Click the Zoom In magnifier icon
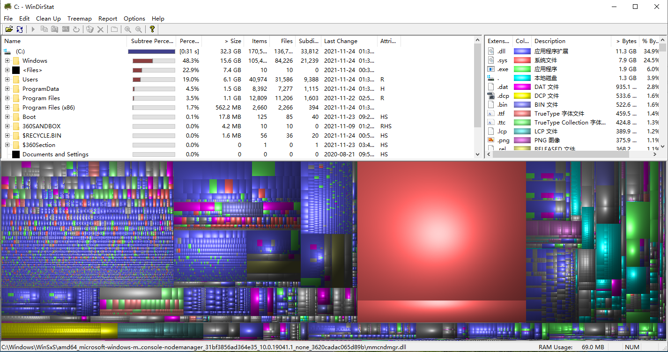Screen dimensions: 668x352 click(x=128, y=29)
